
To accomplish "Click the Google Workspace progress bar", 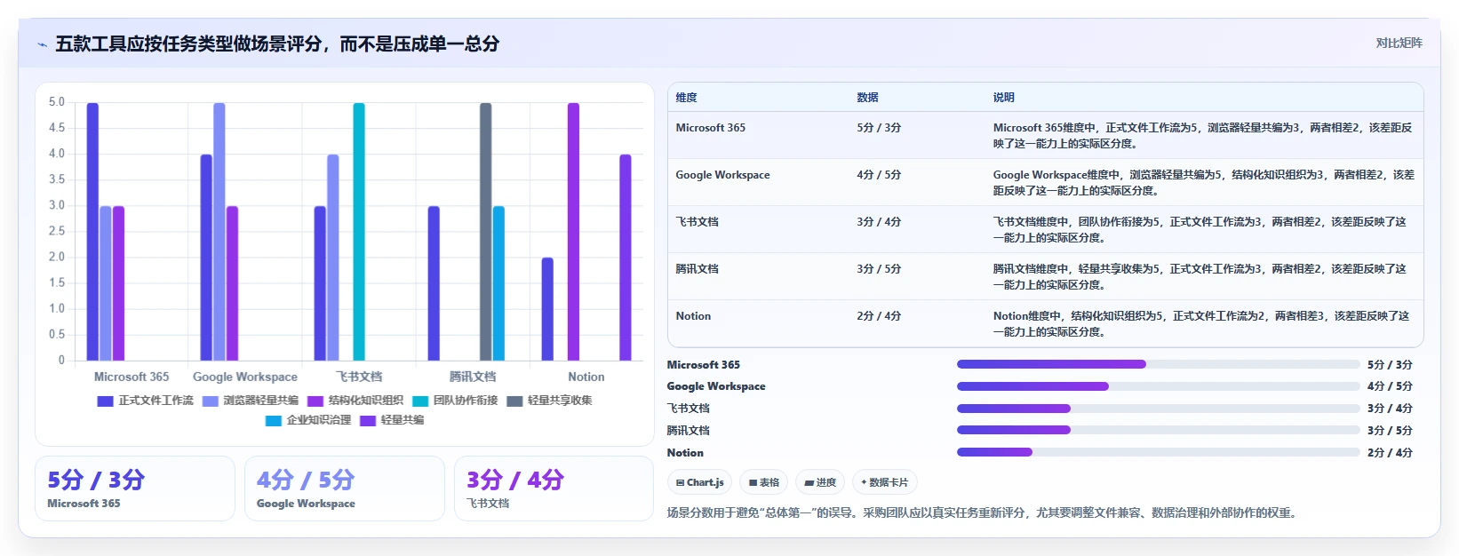I will pyautogui.click(x=1158, y=386).
